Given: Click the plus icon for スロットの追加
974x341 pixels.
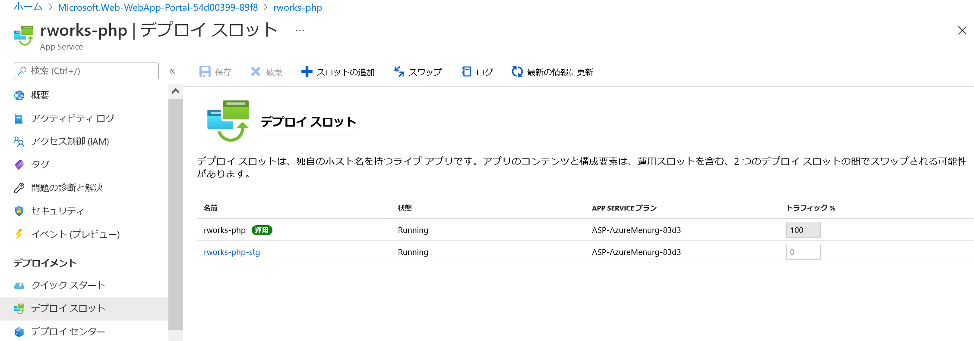Looking at the screenshot, I should pyautogui.click(x=307, y=71).
